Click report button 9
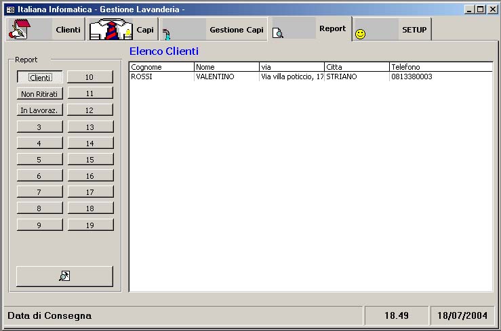 pos(39,225)
